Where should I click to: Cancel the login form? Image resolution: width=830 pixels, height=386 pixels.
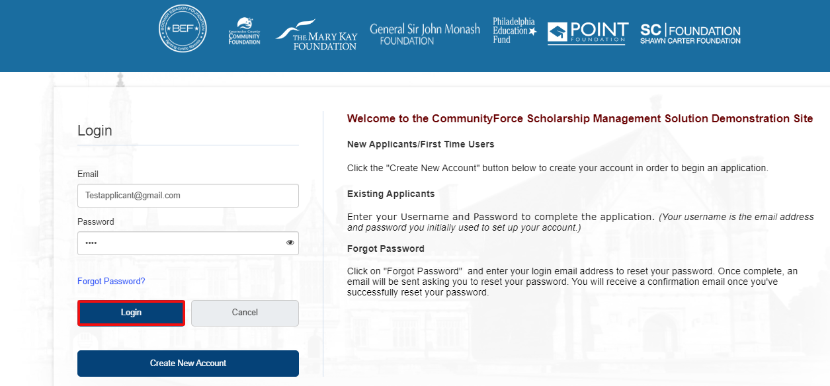point(245,313)
